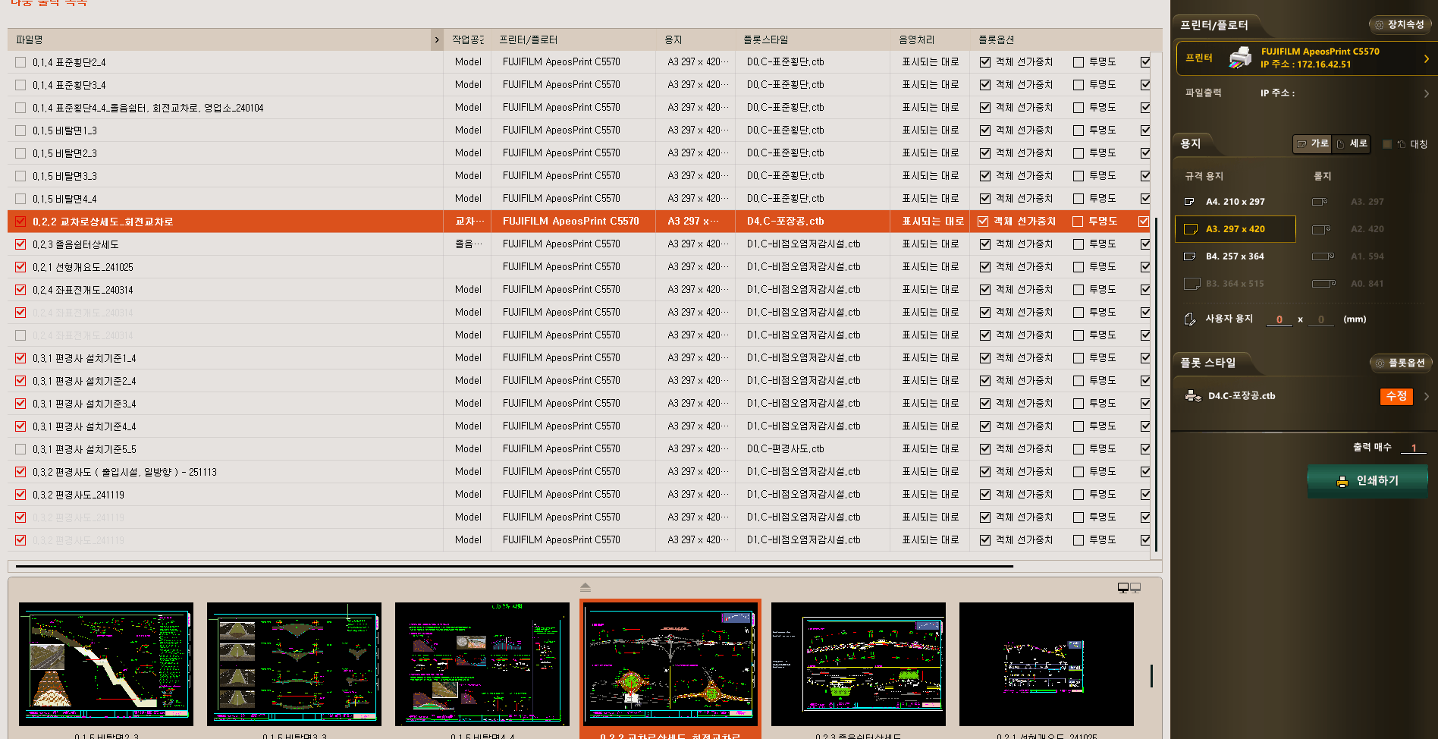Select B4 257 x 364 paper icon
Screen dimensions: 1438x739
[x=1190, y=256]
